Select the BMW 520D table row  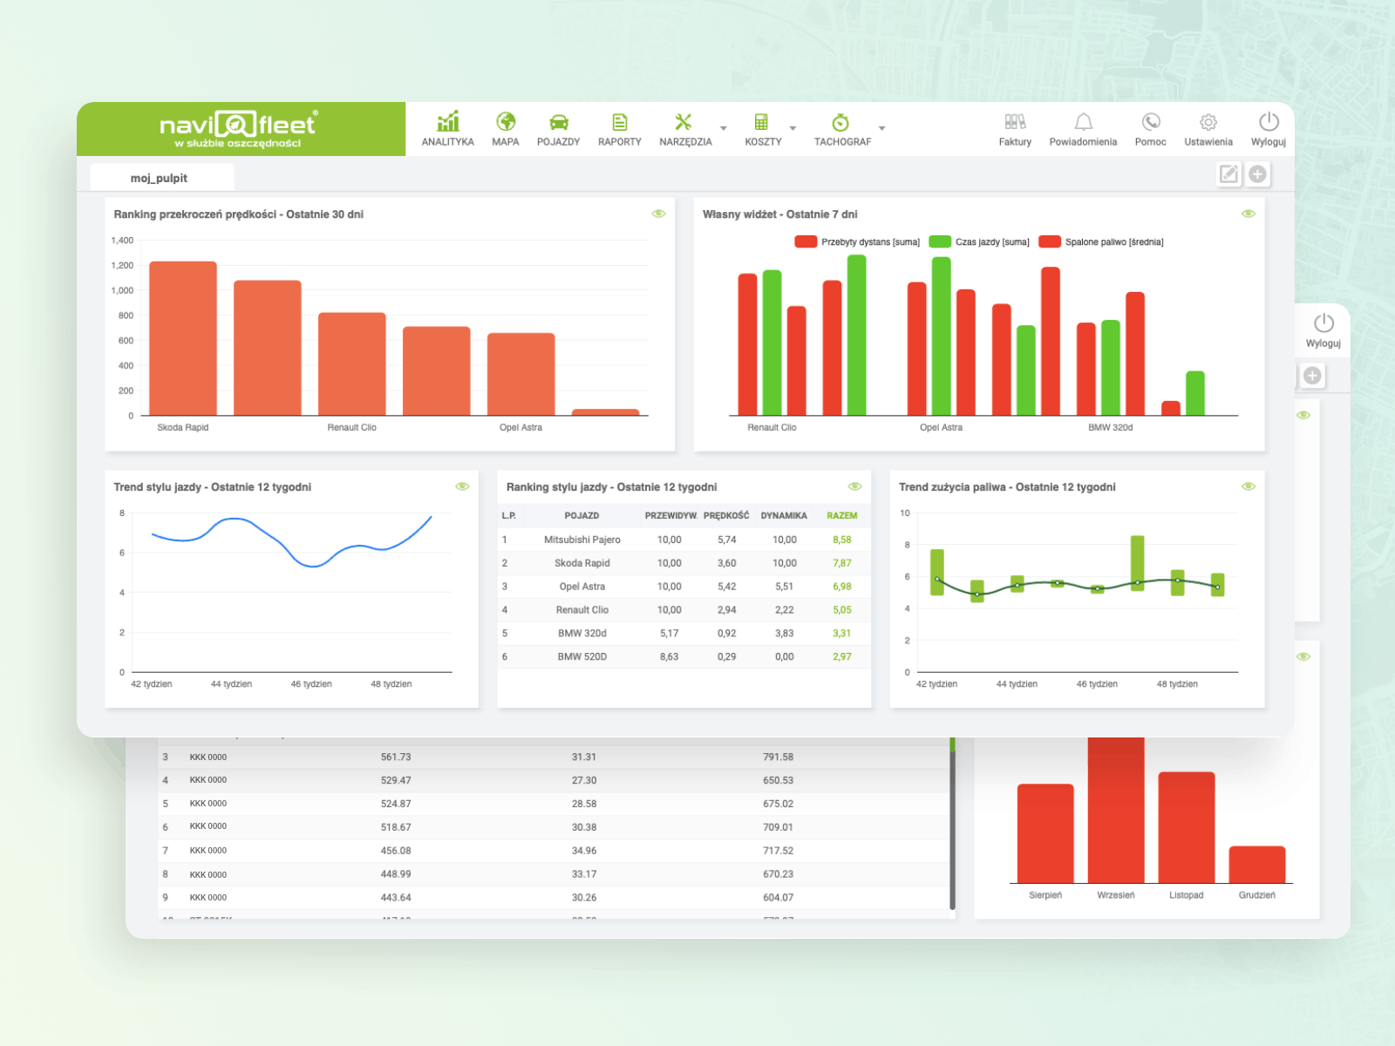click(x=684, y=656)
